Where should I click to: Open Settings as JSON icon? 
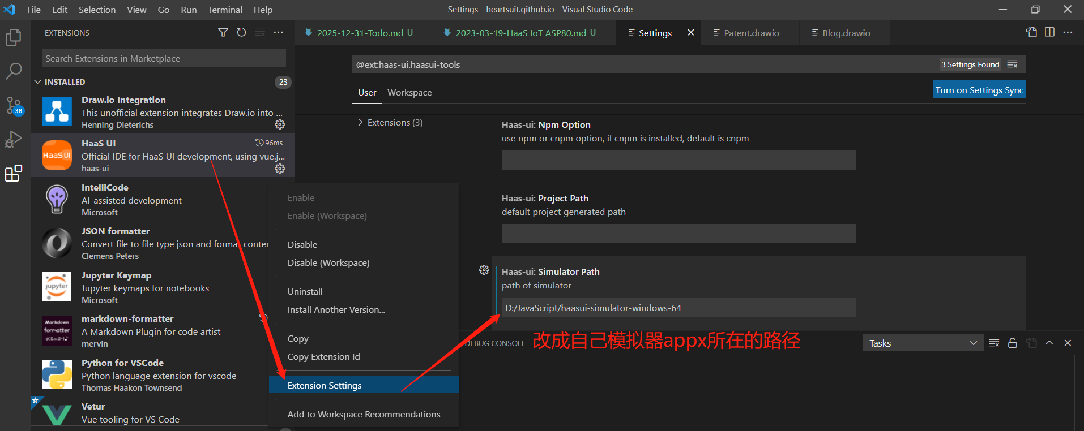tap(1031, 32)
